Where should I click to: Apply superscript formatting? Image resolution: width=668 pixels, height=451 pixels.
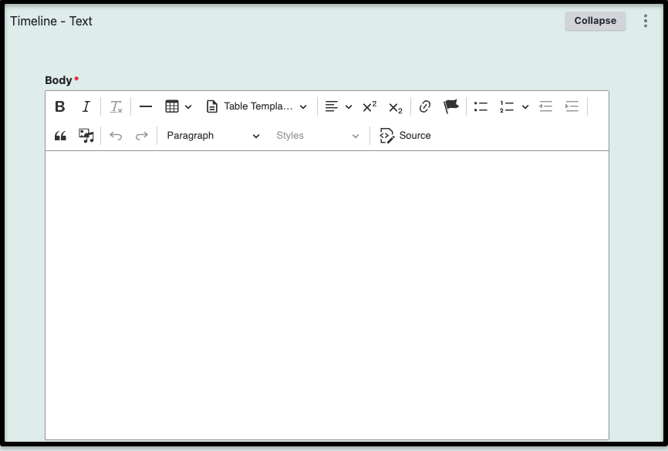(x=369, y=106)
